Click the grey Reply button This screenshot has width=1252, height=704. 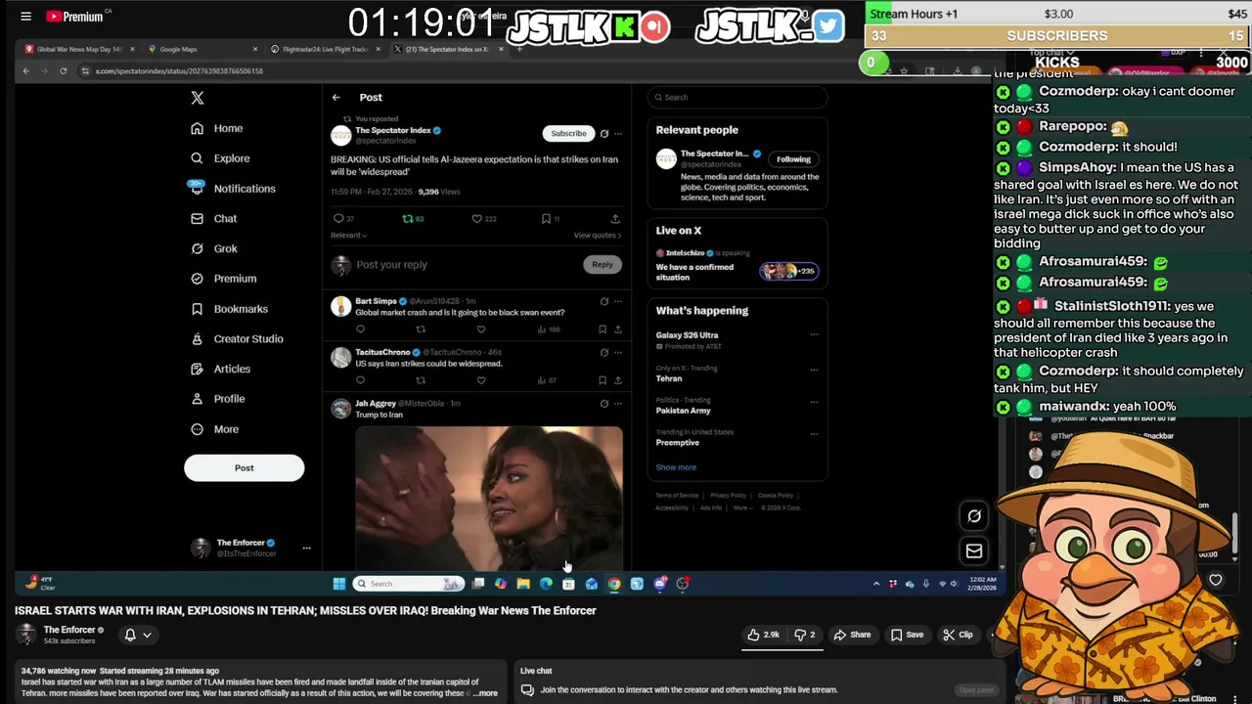tap(602, 264)
